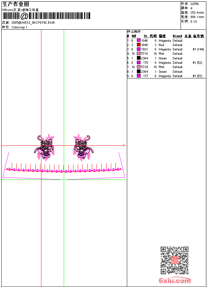Click stitch value 177

point(146,76)
